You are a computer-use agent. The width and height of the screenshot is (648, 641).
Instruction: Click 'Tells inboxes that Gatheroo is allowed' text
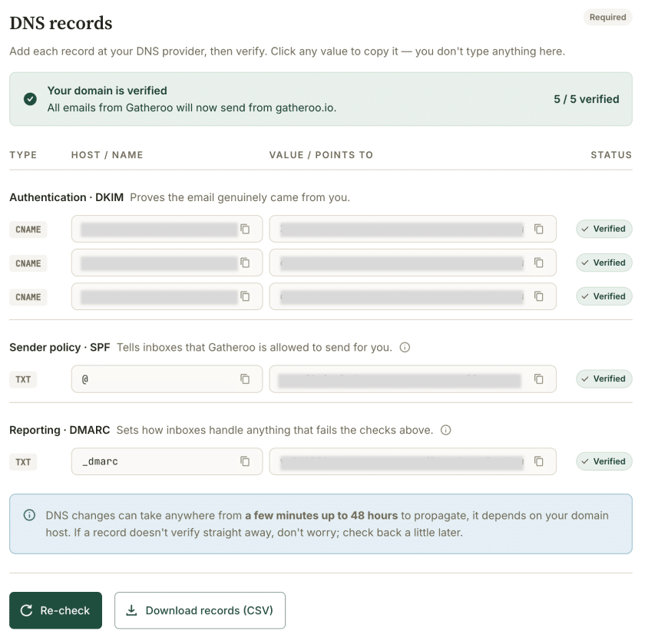click(x=255, y=348)
